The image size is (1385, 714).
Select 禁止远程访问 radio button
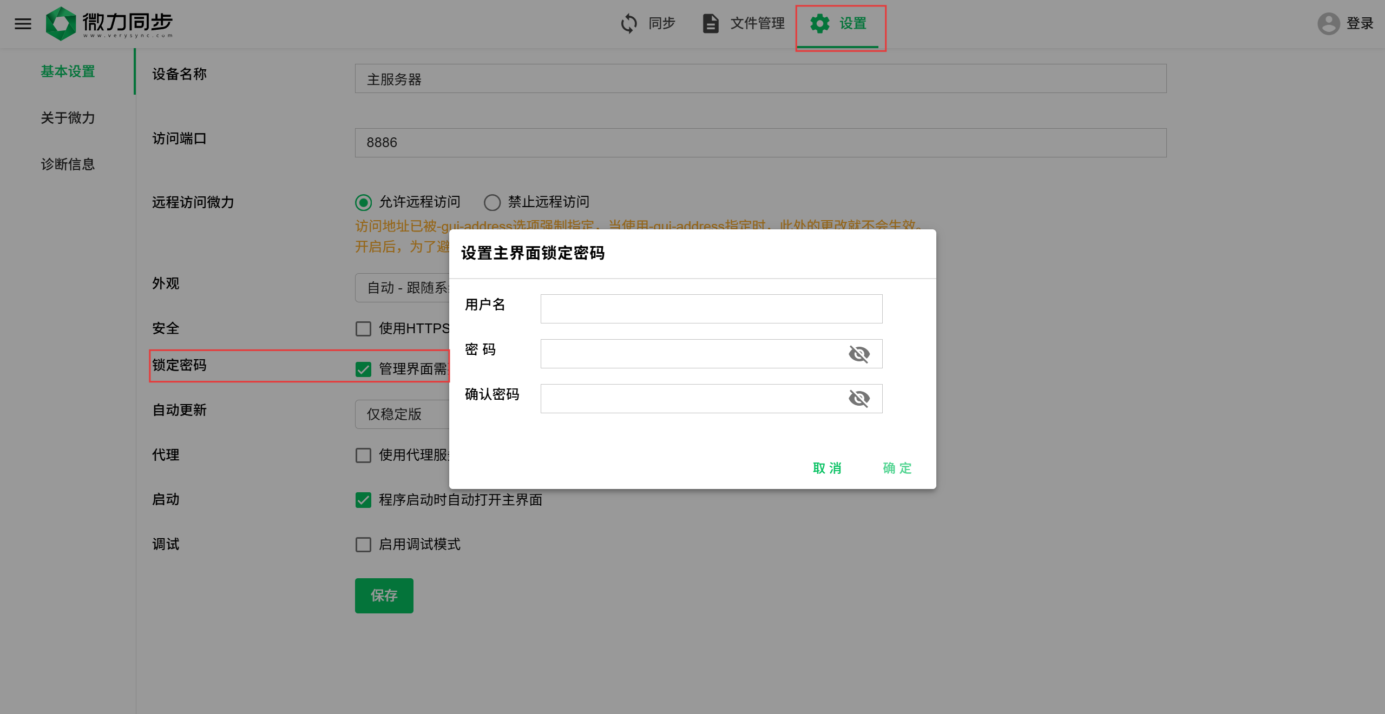pyautogui.click(x=492, y=203)
